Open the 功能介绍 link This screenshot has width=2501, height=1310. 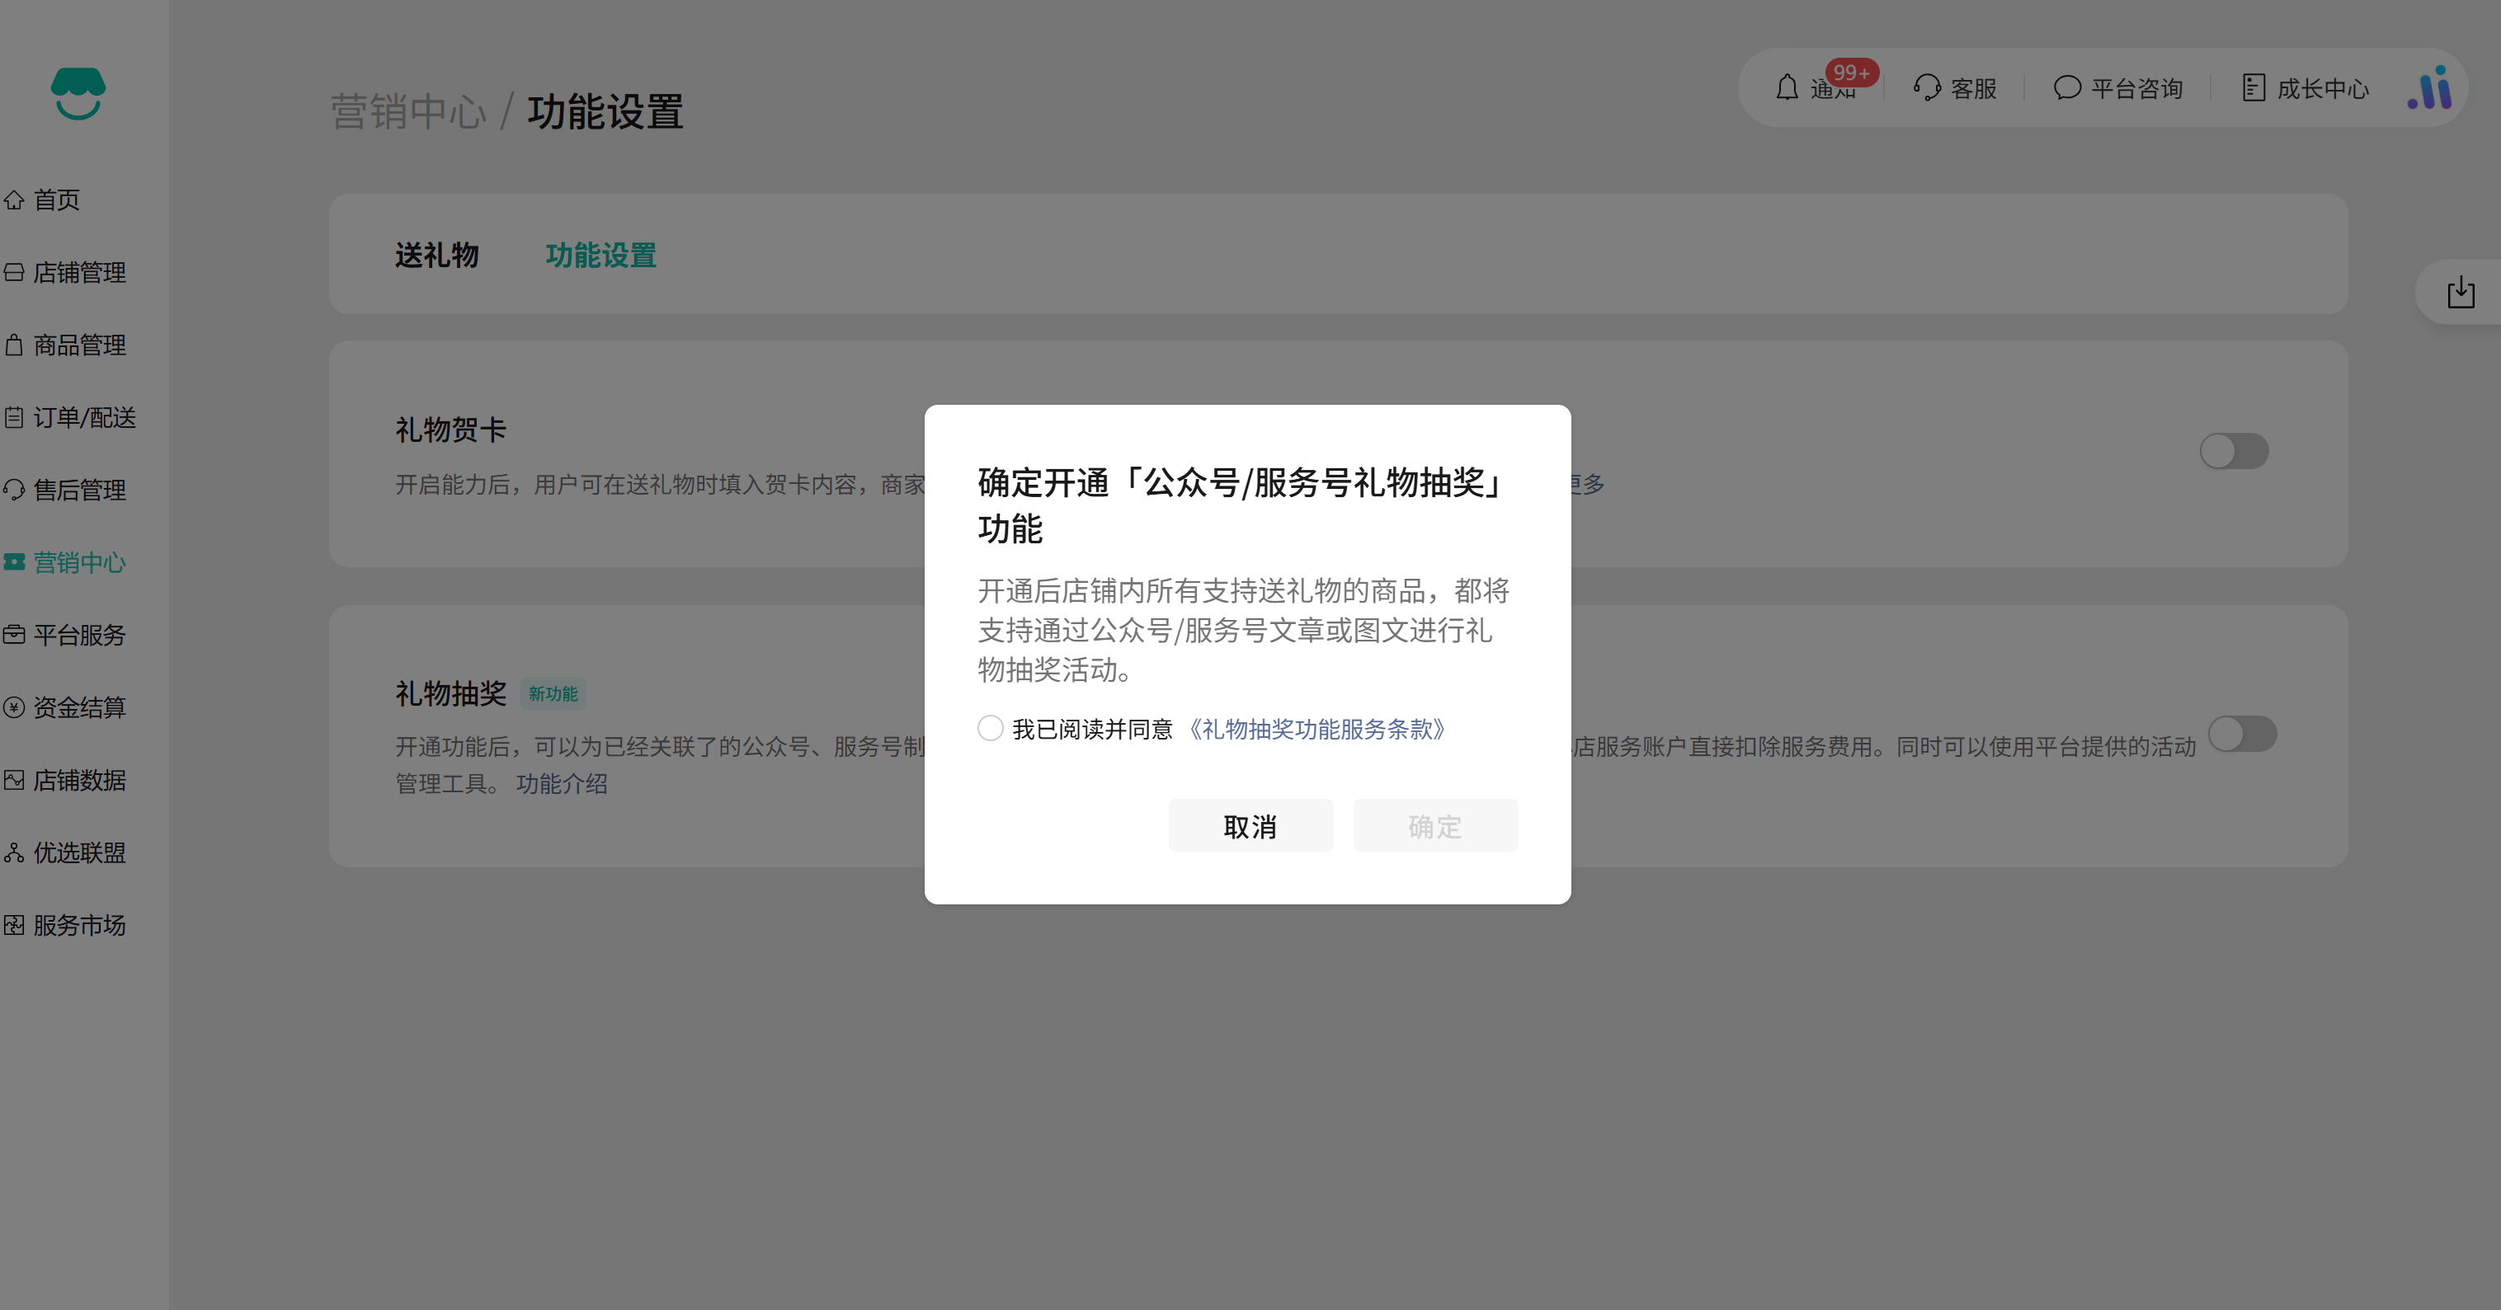coord(561,784)
